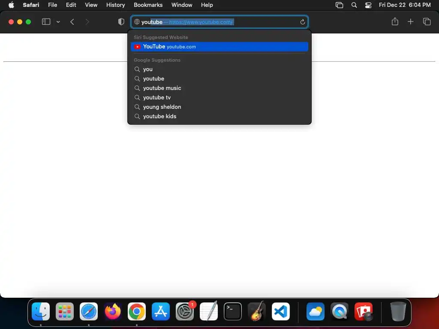Enter full screen with green button
The image size is (439, 329).
pyautogui.click(x=28, y=22)
